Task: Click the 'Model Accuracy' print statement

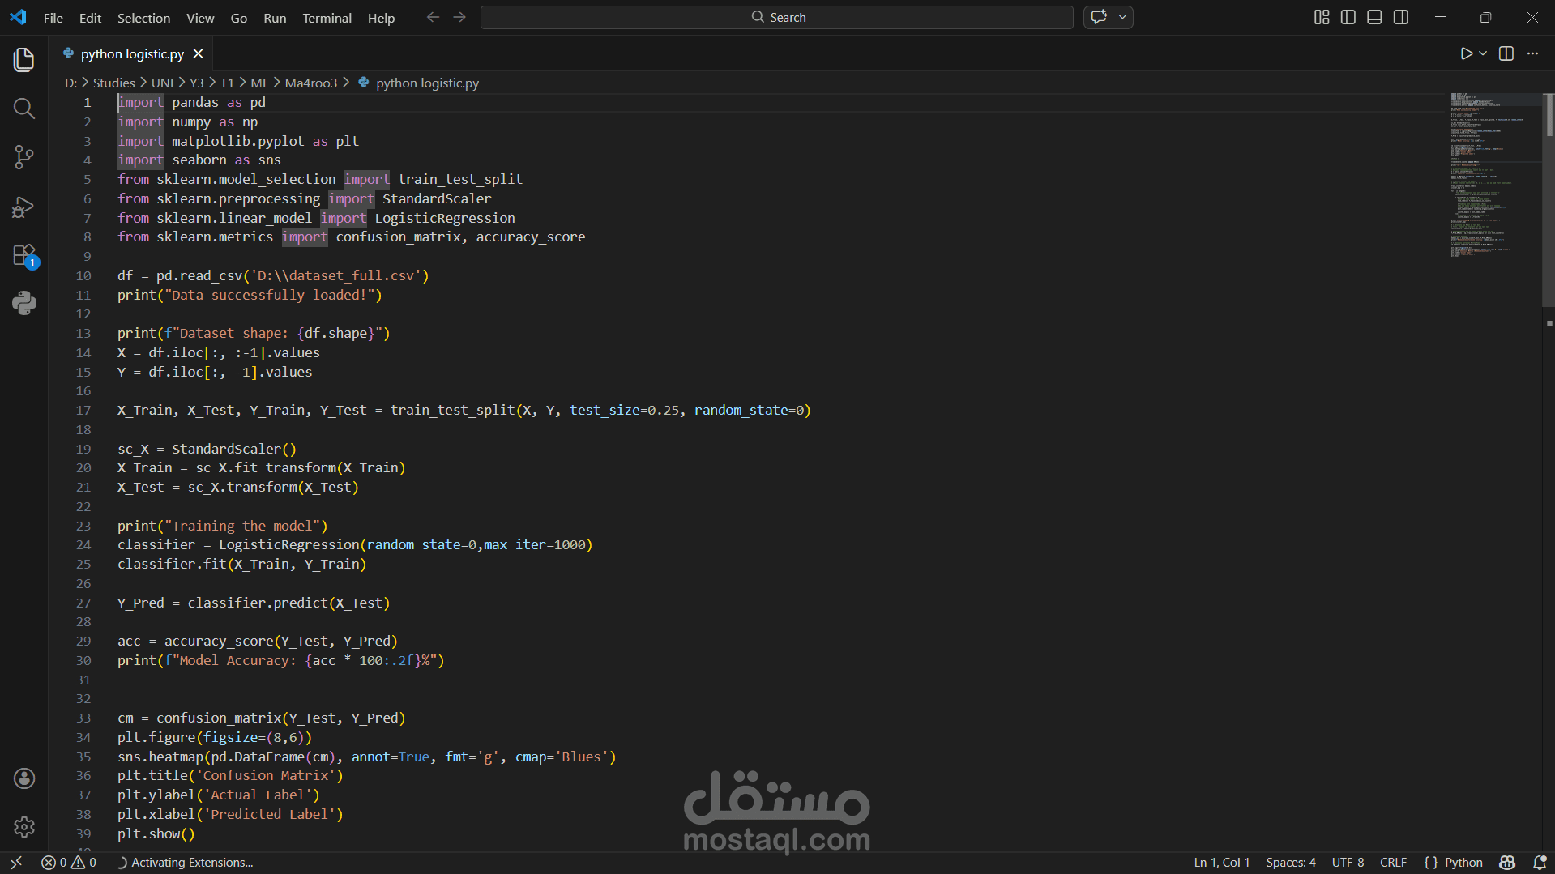Action: pyautogui.click(x=281, y=660)
